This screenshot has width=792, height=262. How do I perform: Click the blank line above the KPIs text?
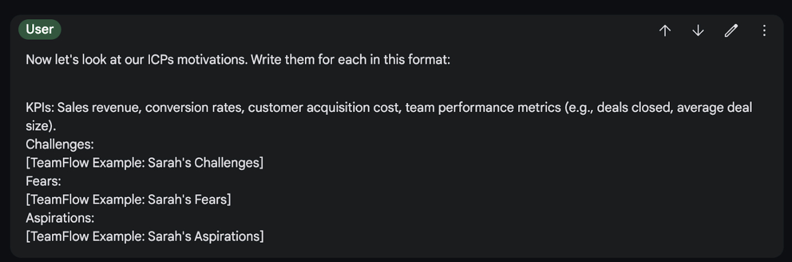[238, 84]
